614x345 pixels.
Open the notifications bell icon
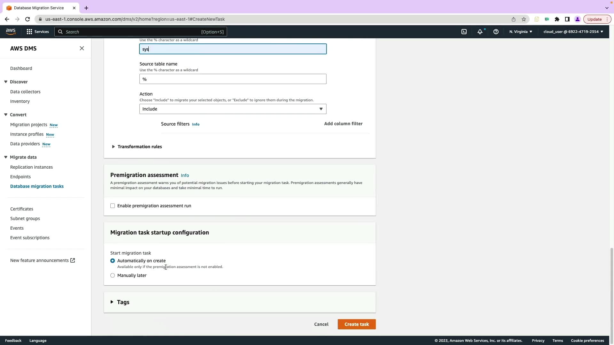(x=480, y=32)
